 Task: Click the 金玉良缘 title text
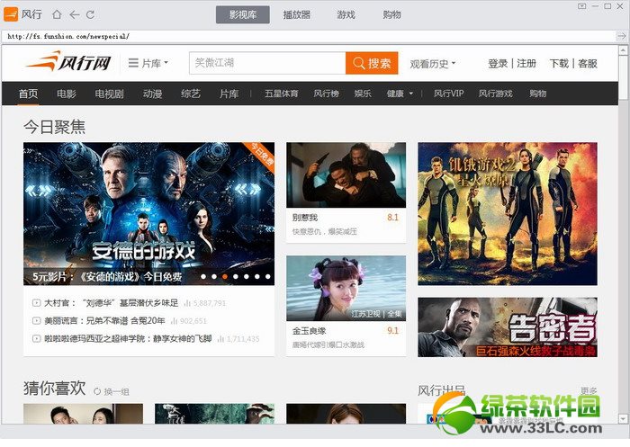(x=309, y=331)
